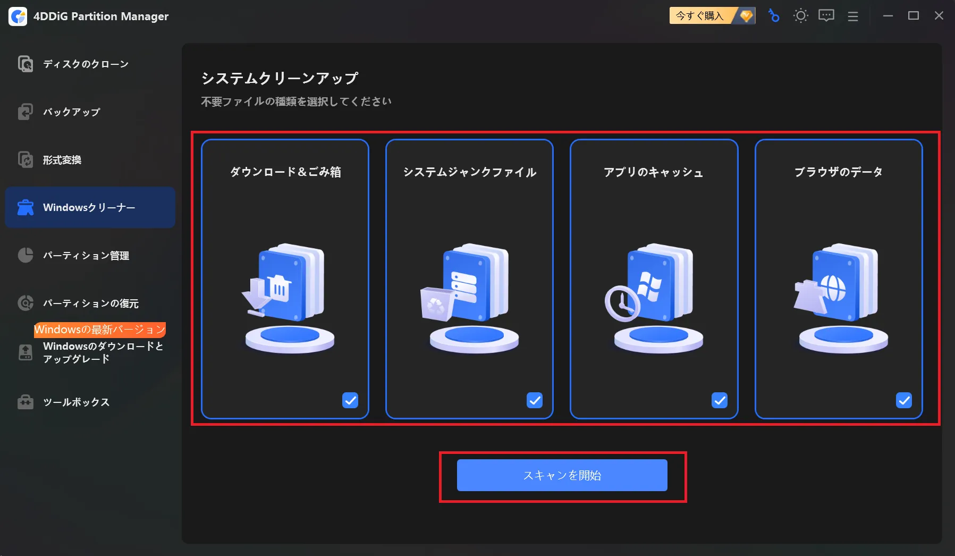Start scan with スキャンを開始 button
This screenshot has width=955, height=556.
562,475
